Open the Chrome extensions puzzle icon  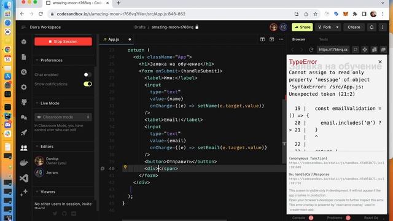(355, 14)
